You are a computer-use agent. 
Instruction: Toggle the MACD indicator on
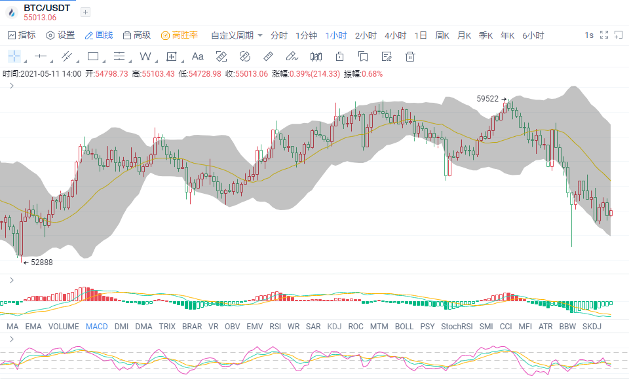coord(97,327)
